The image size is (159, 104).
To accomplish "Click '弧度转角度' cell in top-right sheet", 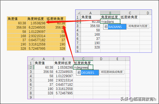I will pos(130,17).
